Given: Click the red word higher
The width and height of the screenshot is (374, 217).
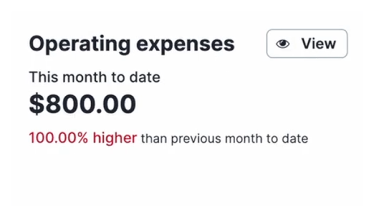Looking at the screenshot, I should 115,138.
